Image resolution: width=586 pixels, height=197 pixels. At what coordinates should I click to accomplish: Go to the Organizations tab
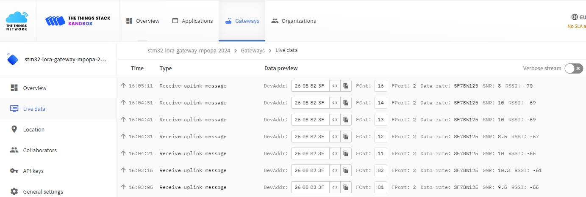[294, 21]
